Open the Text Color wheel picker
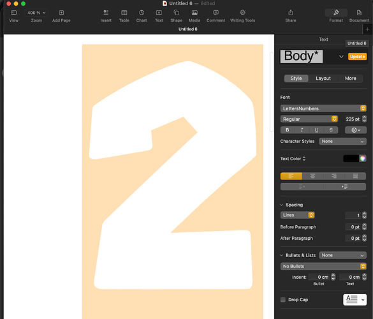 pyautogui.click(x=363, y=159)
